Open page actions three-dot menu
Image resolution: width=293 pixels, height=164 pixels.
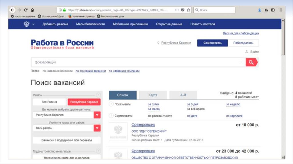coord(177,10)
